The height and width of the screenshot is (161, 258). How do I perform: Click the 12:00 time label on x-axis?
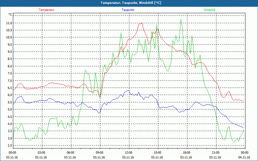[129, 153]
